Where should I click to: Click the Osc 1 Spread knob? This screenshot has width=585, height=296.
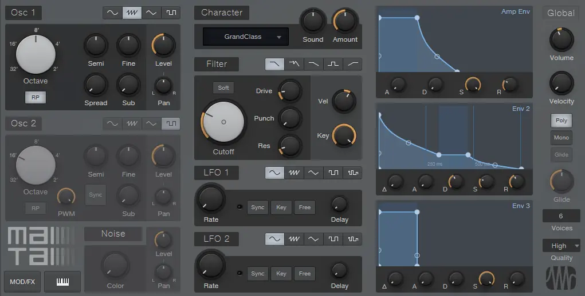pos(96,85)
